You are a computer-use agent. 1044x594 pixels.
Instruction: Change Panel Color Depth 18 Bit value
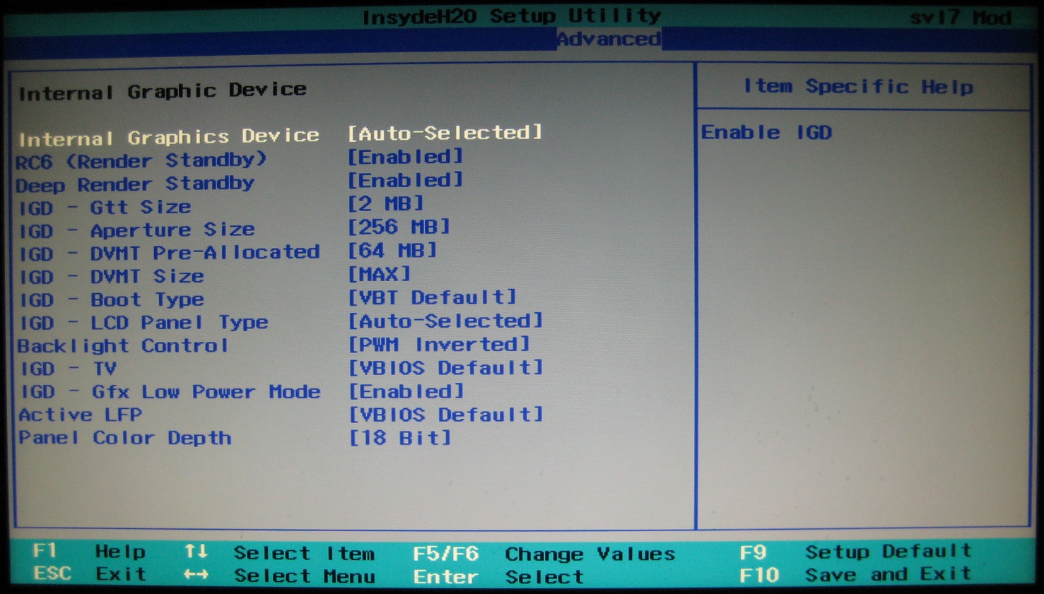[400, 437]
